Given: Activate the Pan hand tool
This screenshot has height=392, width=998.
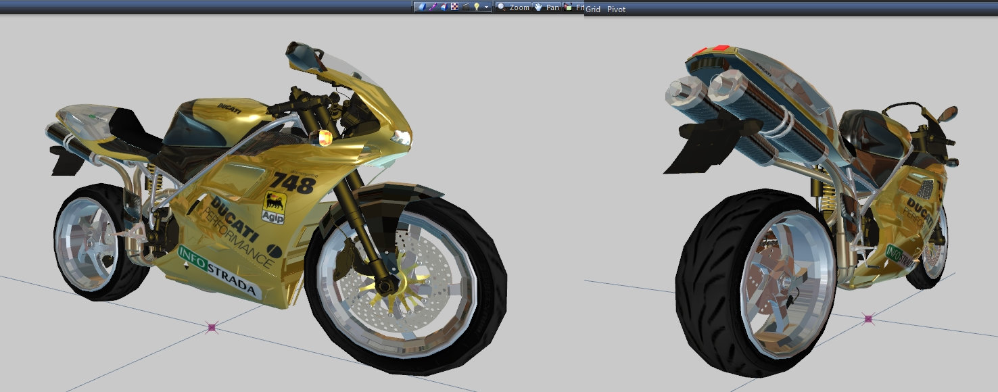Looking at the screenshot, I should [x=546, y=7].
